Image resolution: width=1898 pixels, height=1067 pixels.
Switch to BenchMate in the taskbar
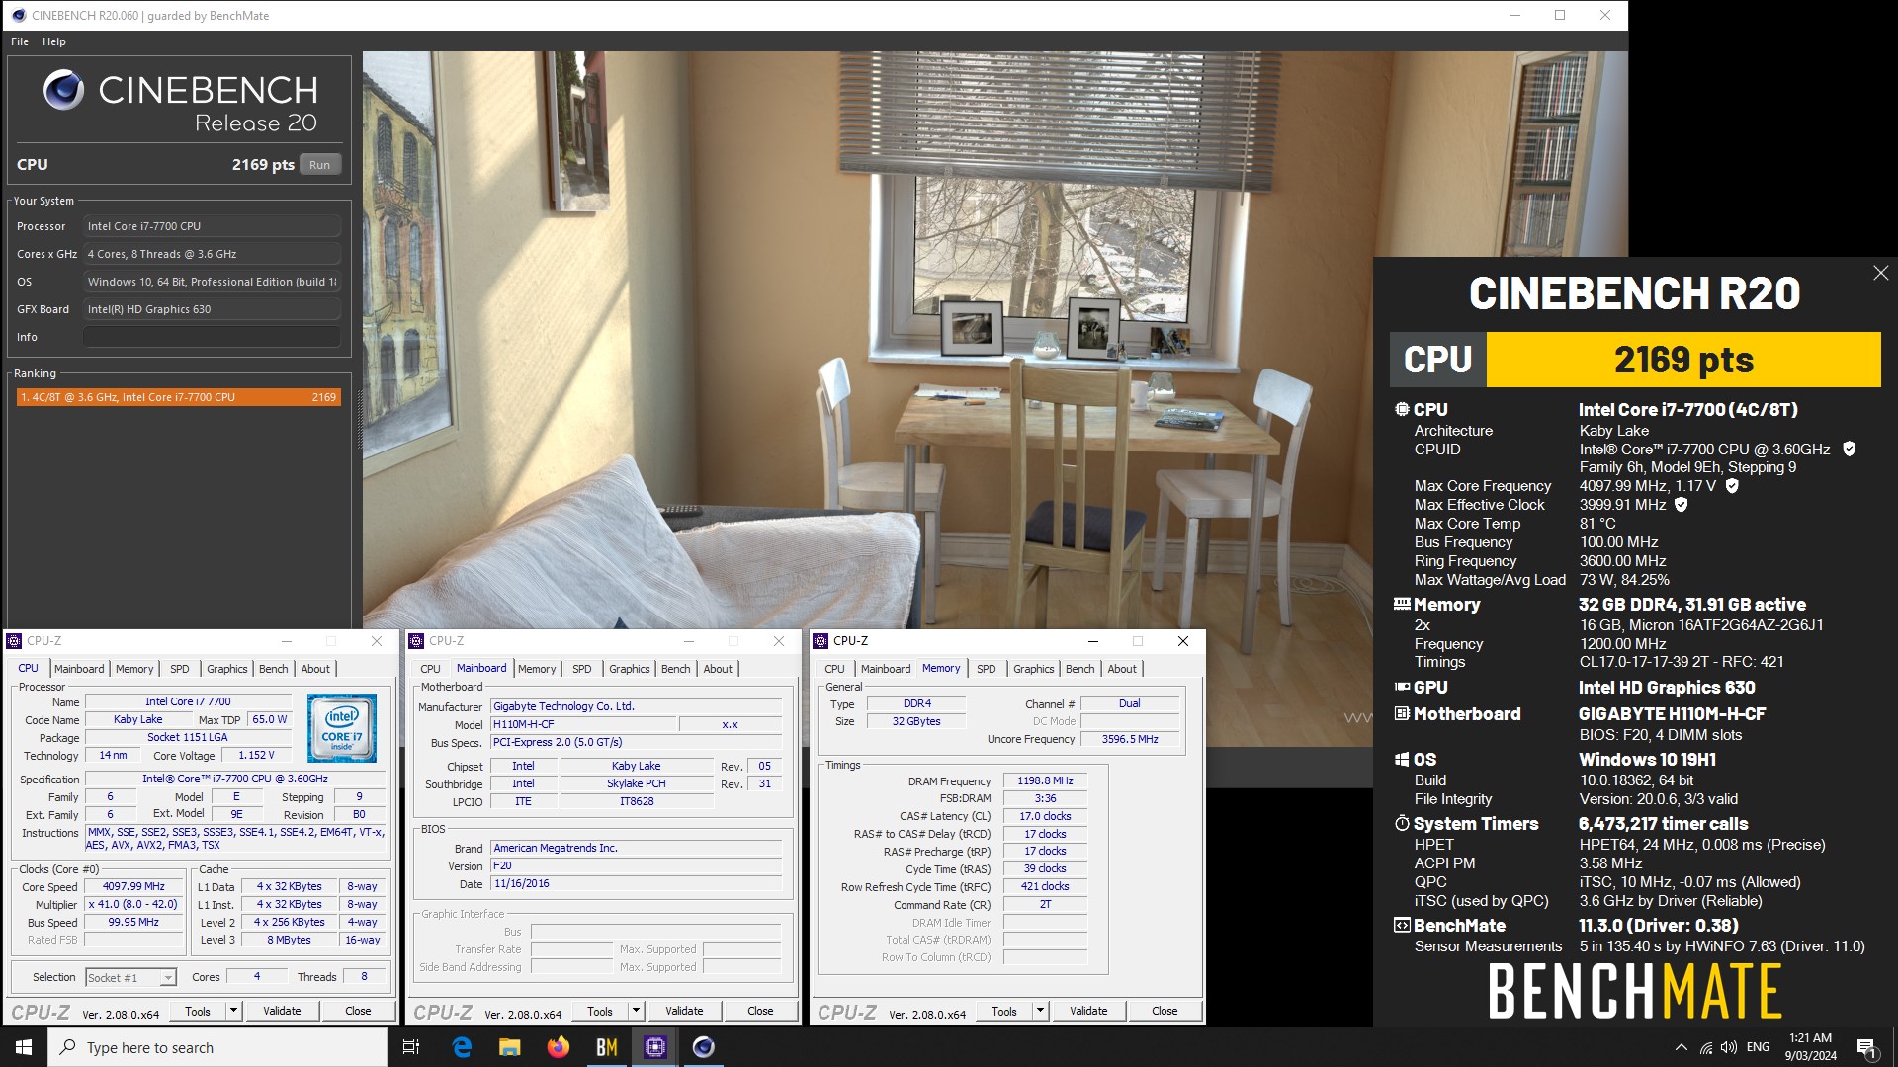tap(606, 1047)
